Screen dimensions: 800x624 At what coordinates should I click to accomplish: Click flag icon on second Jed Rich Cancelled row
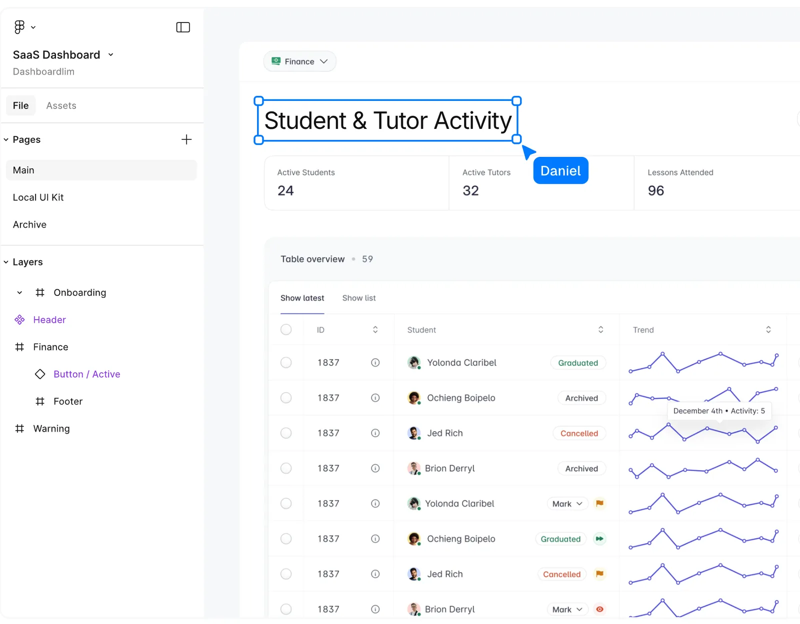point(599,574)
